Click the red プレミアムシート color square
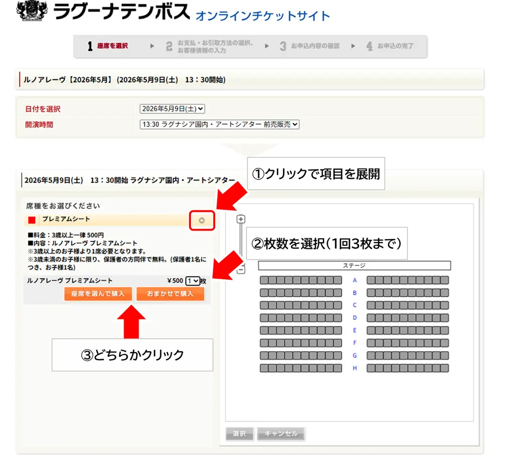The height and width of the screenshot is (455, 505). (x=31, y=220)
